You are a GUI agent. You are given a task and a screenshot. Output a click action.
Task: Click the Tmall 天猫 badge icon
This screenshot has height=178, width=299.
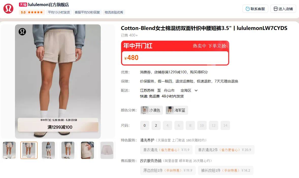23,5
